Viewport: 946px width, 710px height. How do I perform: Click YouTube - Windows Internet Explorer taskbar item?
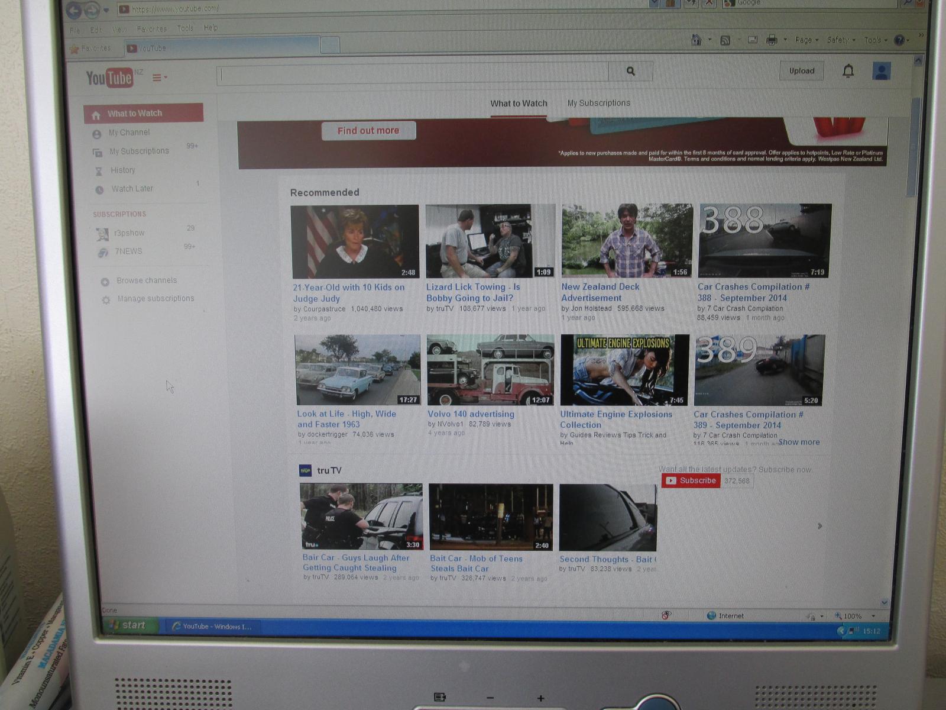[x=212, y=627]
